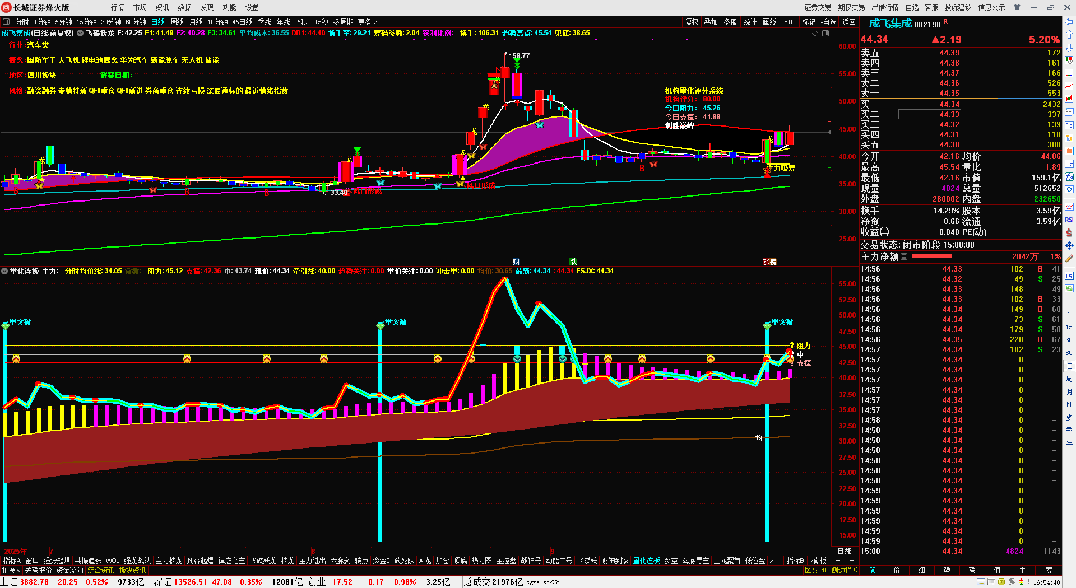Toggle the 复权 price adjustment option
Viewport: 1076px width, 588px height.
pyautogui.click(x=692, y=22)
